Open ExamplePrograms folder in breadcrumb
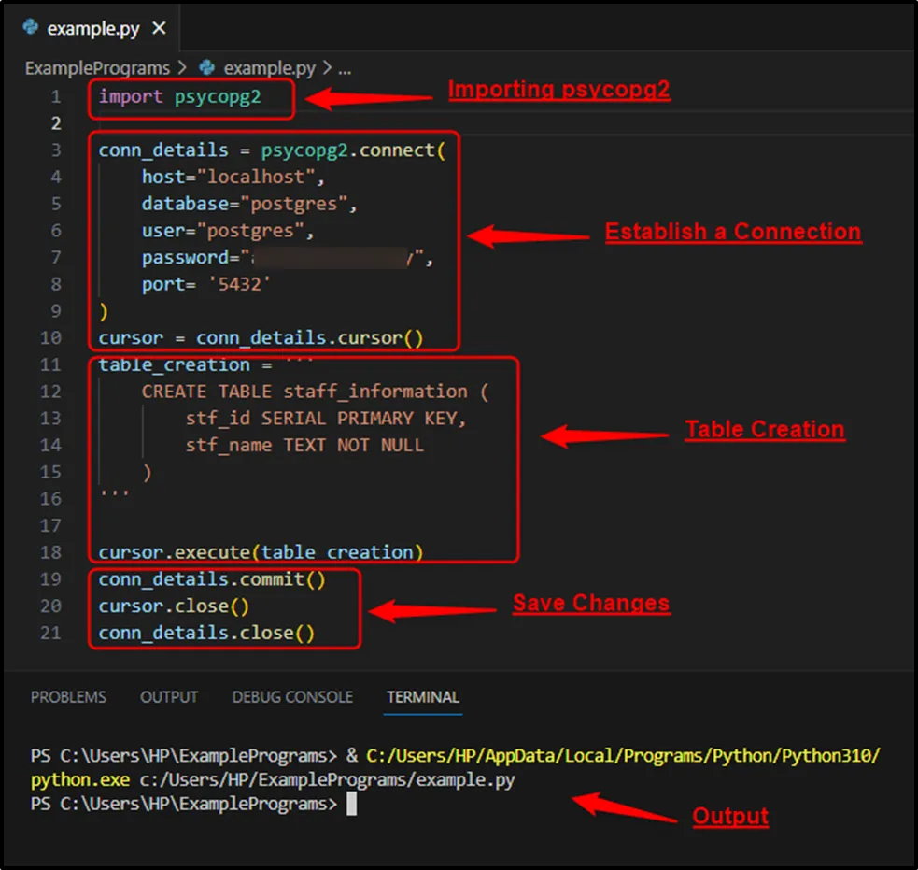The width and height of the screenshot is (918, 870). [97, 68]
